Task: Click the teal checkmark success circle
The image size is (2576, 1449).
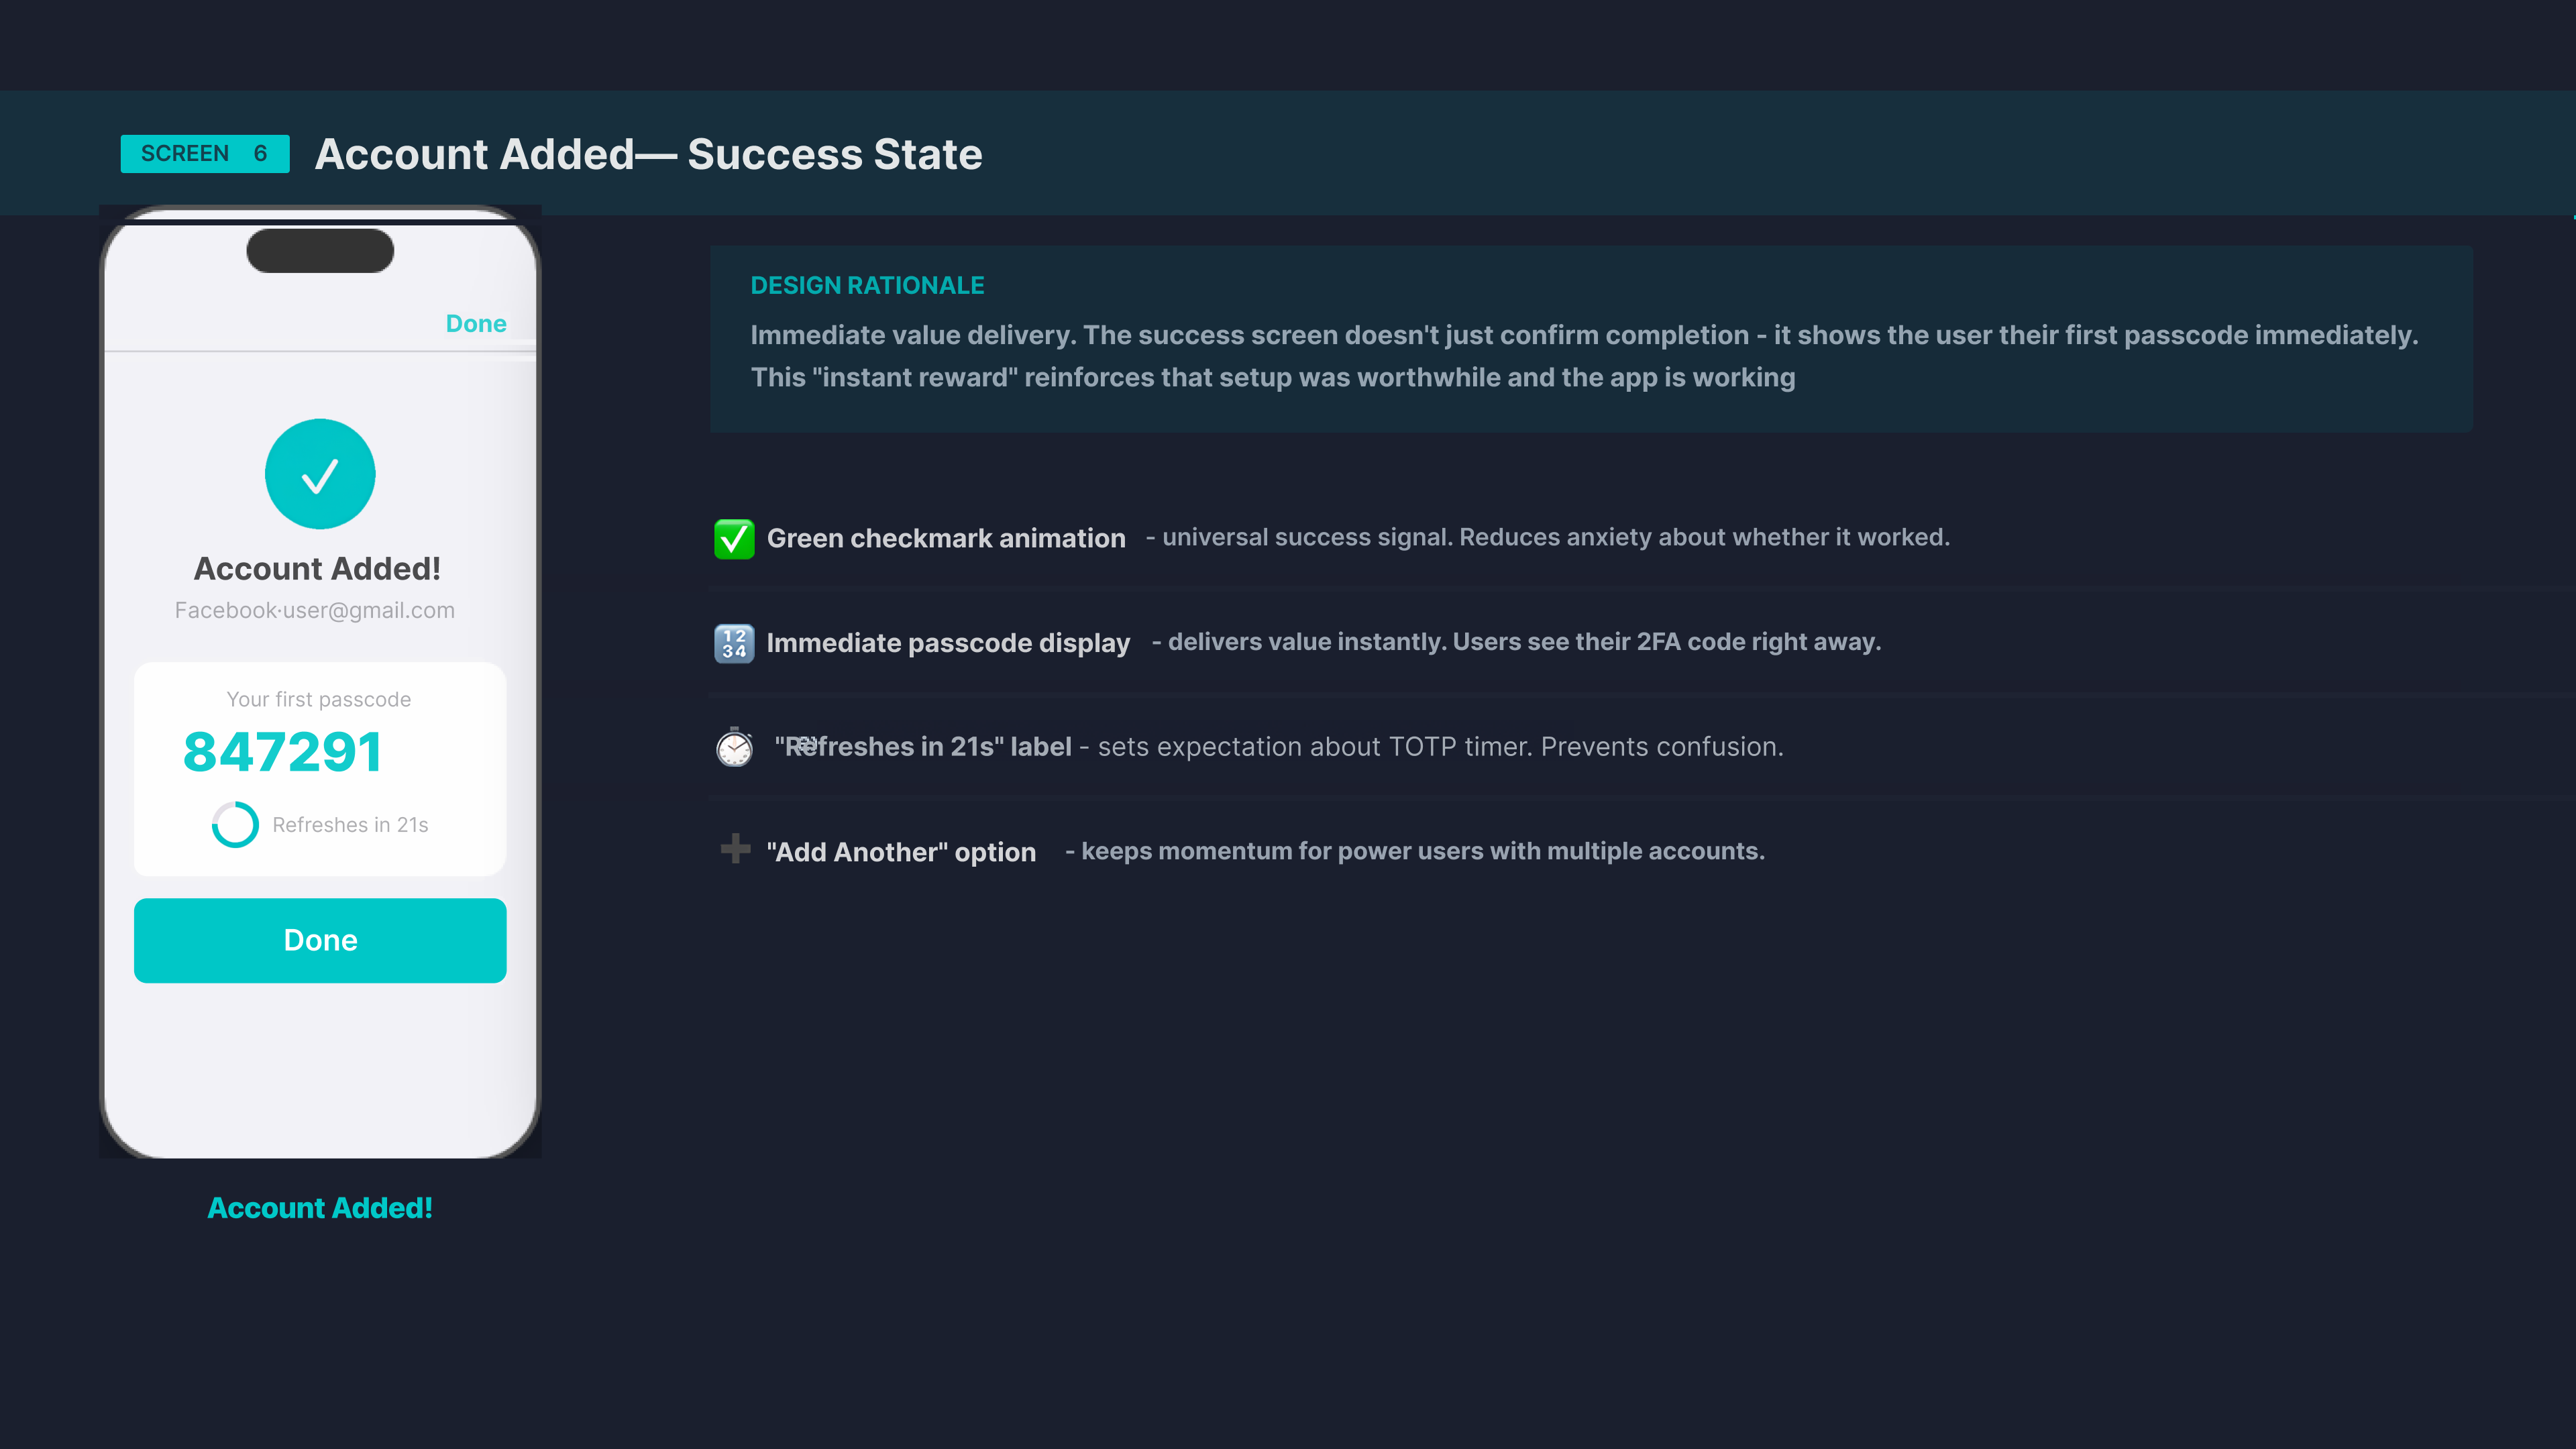Action: (320, 474)
